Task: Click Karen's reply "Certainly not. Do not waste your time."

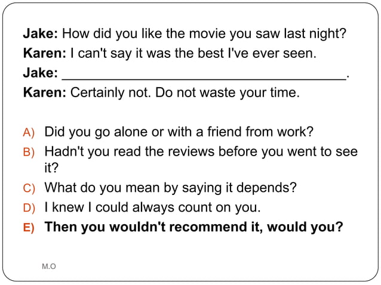Action: point(161,92)
